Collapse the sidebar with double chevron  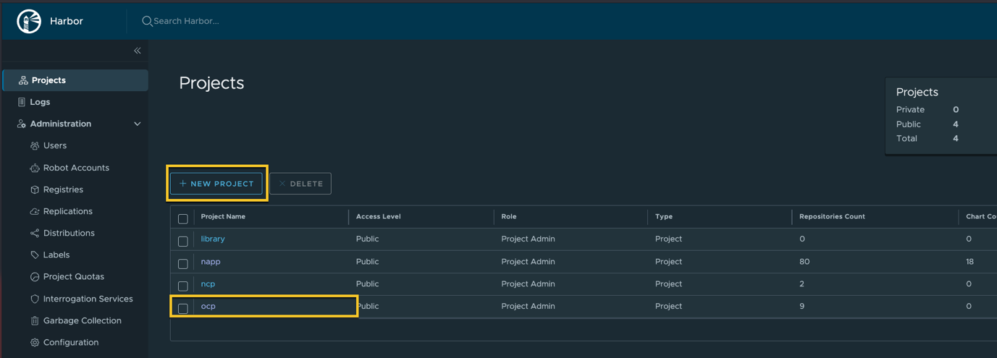138,51
